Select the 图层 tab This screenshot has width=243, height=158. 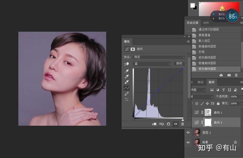click(x=211, y=82)
